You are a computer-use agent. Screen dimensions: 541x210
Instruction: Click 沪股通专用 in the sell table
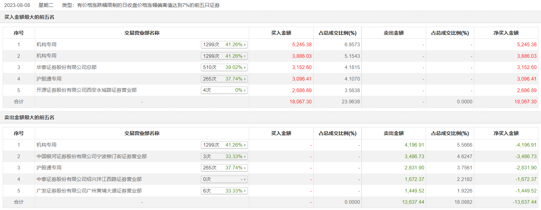point(49,168)
